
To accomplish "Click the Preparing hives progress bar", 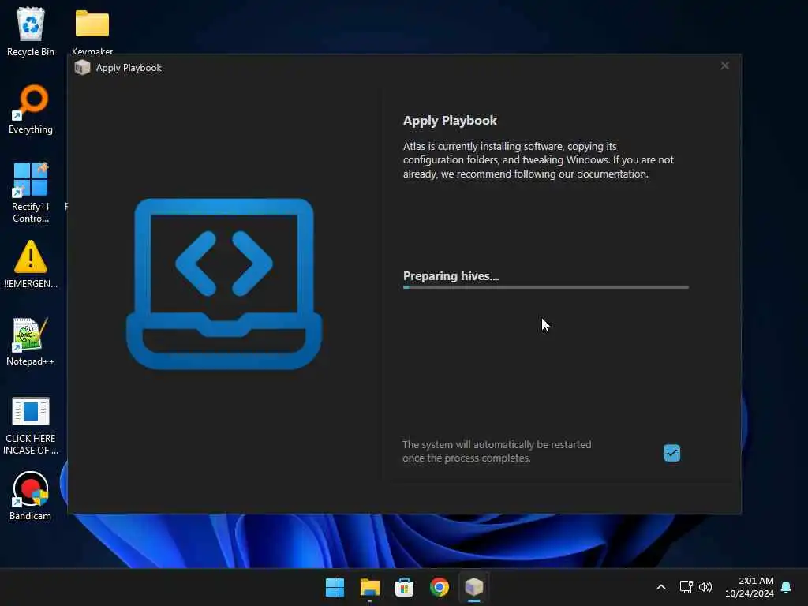I will (x=546, y=287).
